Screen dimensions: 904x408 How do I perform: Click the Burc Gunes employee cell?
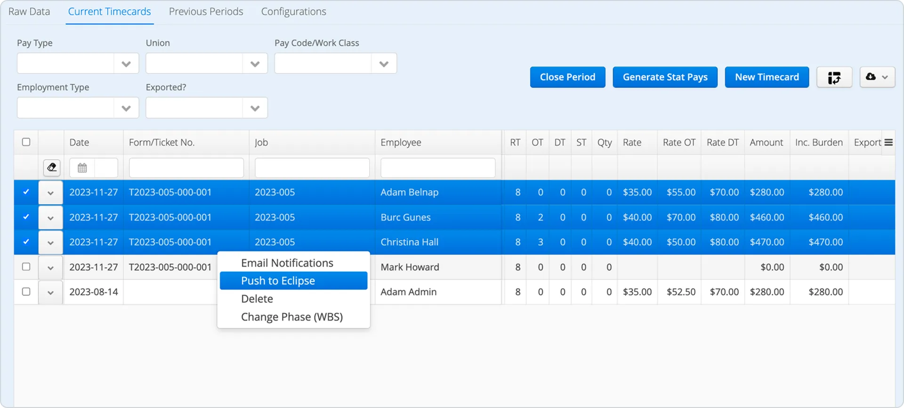coord(438,217)
